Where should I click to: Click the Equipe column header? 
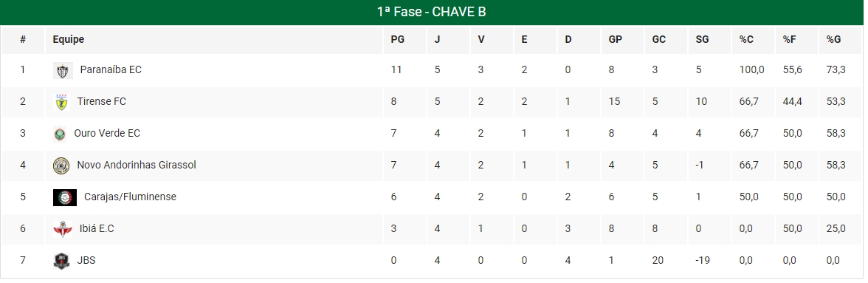(x=69, y=39)
